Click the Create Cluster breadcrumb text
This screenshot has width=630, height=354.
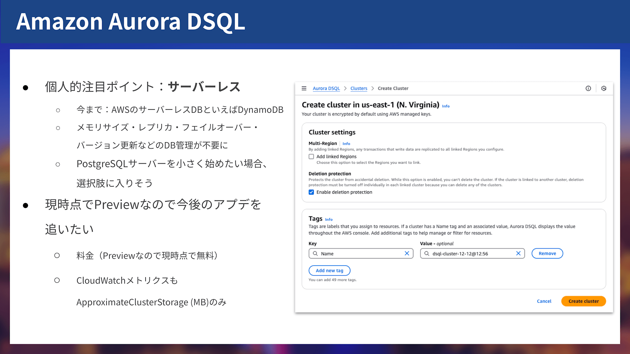click(x=393, y=88)
